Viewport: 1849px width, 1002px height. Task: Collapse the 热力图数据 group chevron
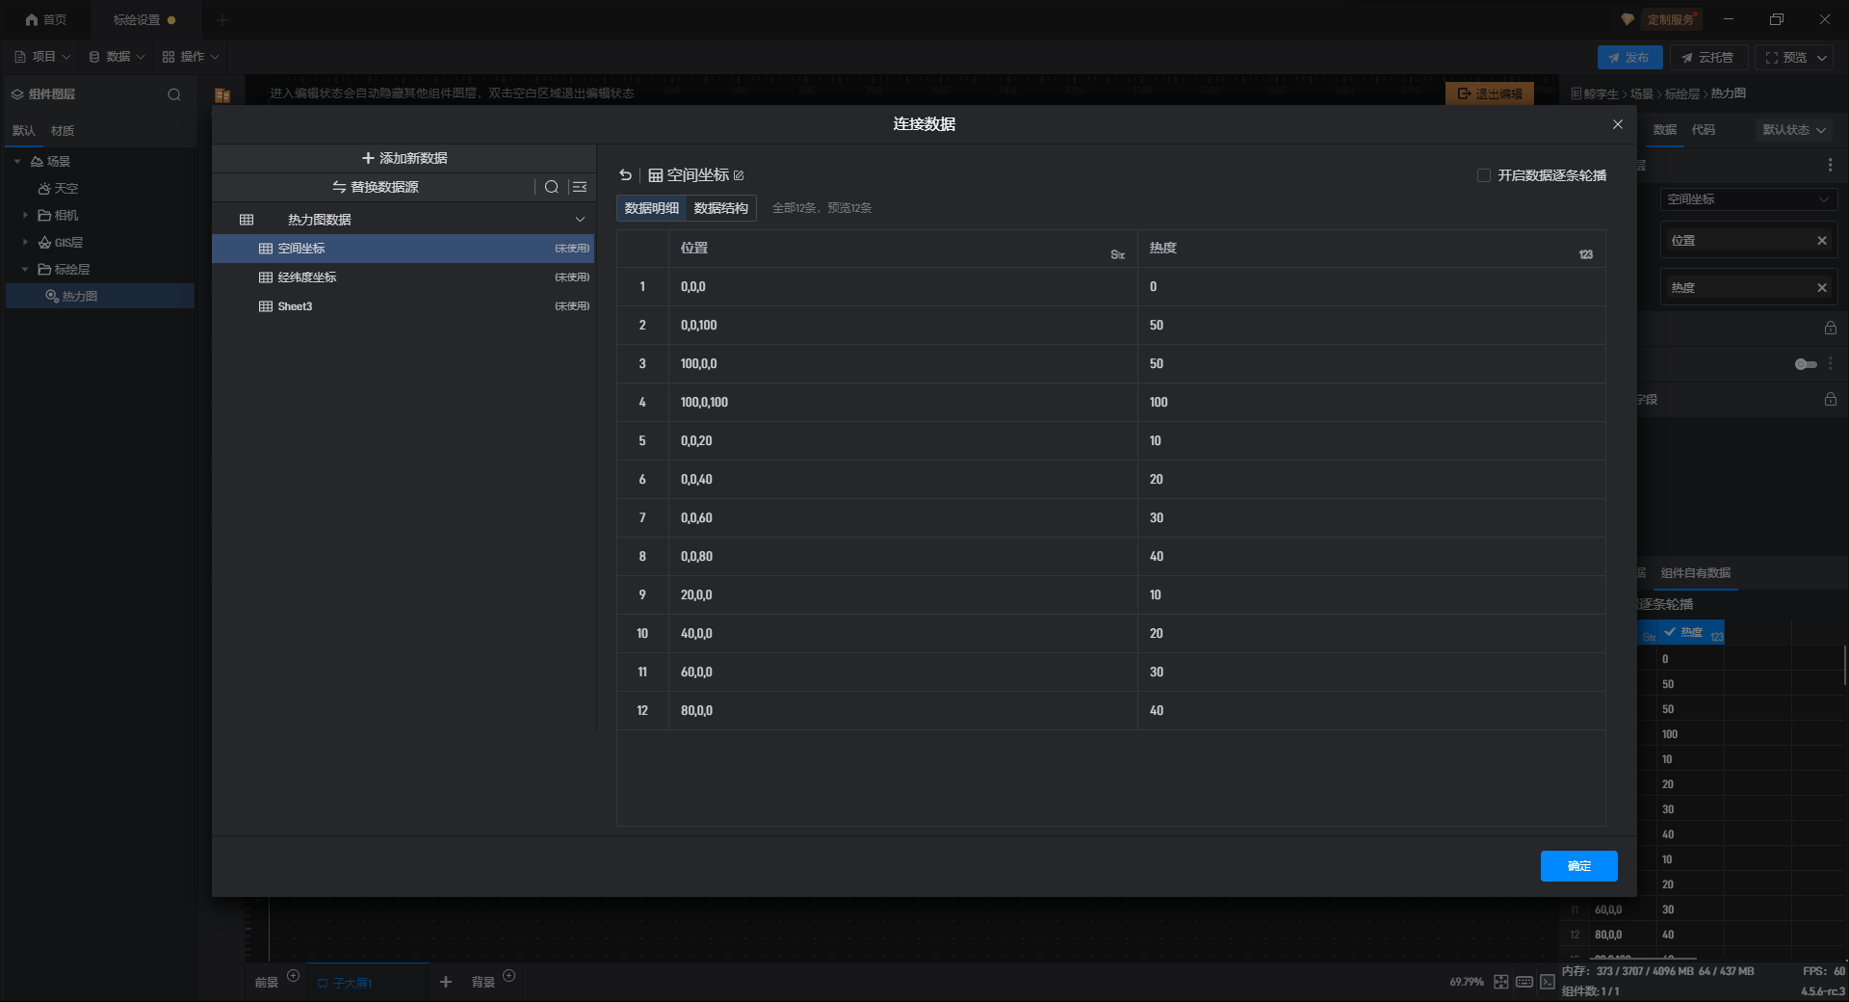click(x=580, y=220)
